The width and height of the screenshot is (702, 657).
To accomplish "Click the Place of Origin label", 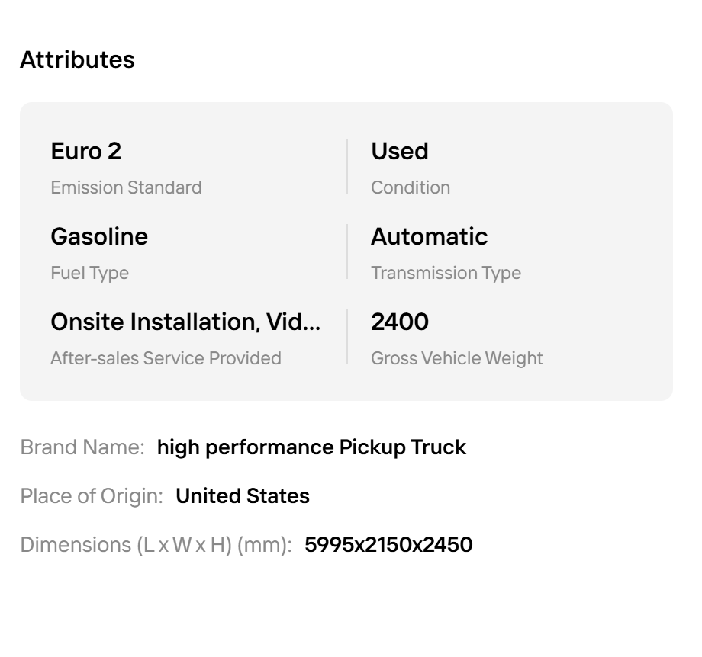I will 92,496.
